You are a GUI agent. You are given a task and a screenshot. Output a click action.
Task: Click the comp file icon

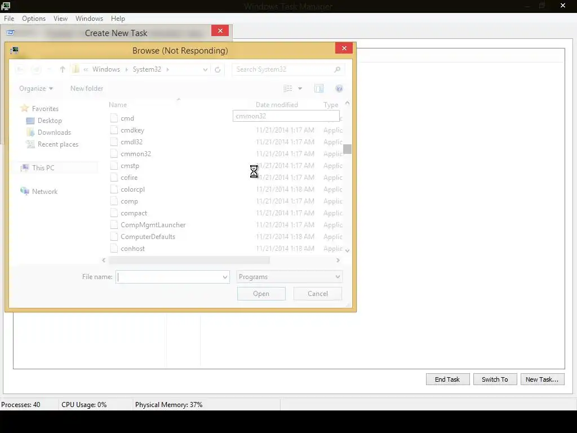pos(114,201)
